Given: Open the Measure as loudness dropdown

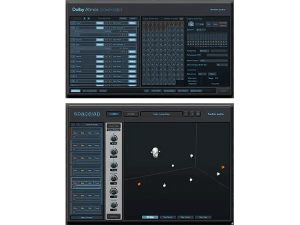Looking at the screenshot, I should click(202, 74).
